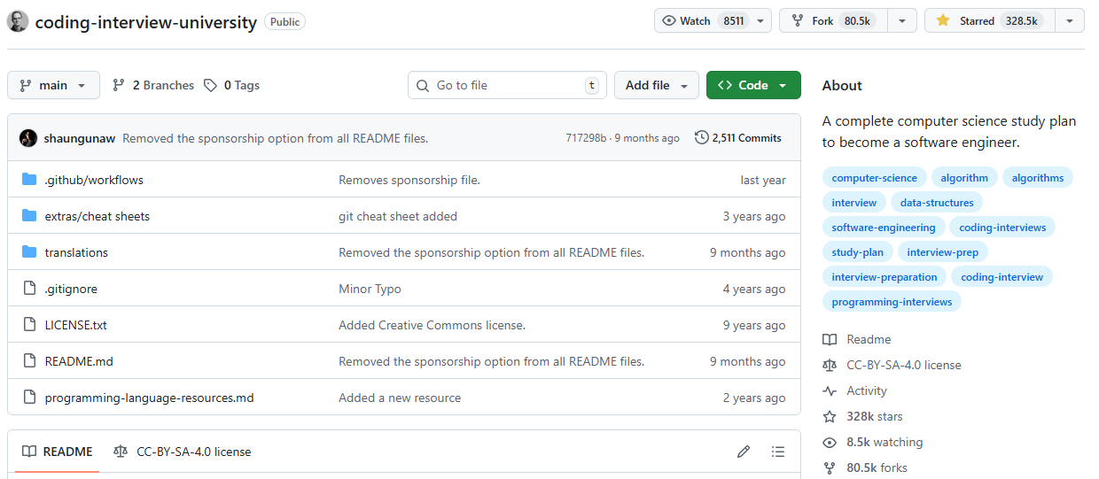Screen dimensions: 1099x479
Task: Open the star lists dropdown arrow
Action: click(1069, 21)
